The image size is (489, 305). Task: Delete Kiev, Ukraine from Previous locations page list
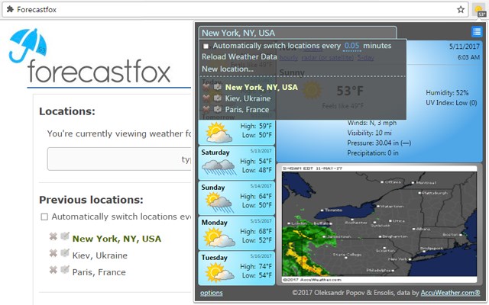53,253
